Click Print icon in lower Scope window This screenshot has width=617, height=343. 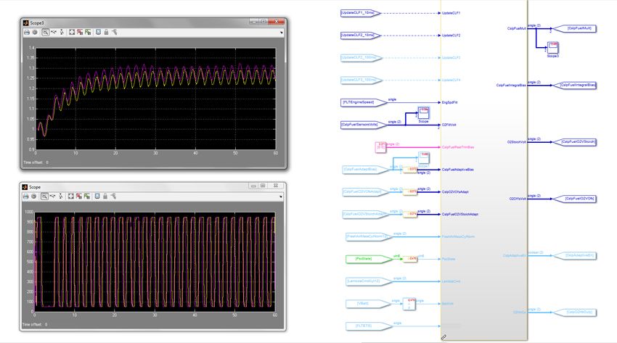coord(27,196)
